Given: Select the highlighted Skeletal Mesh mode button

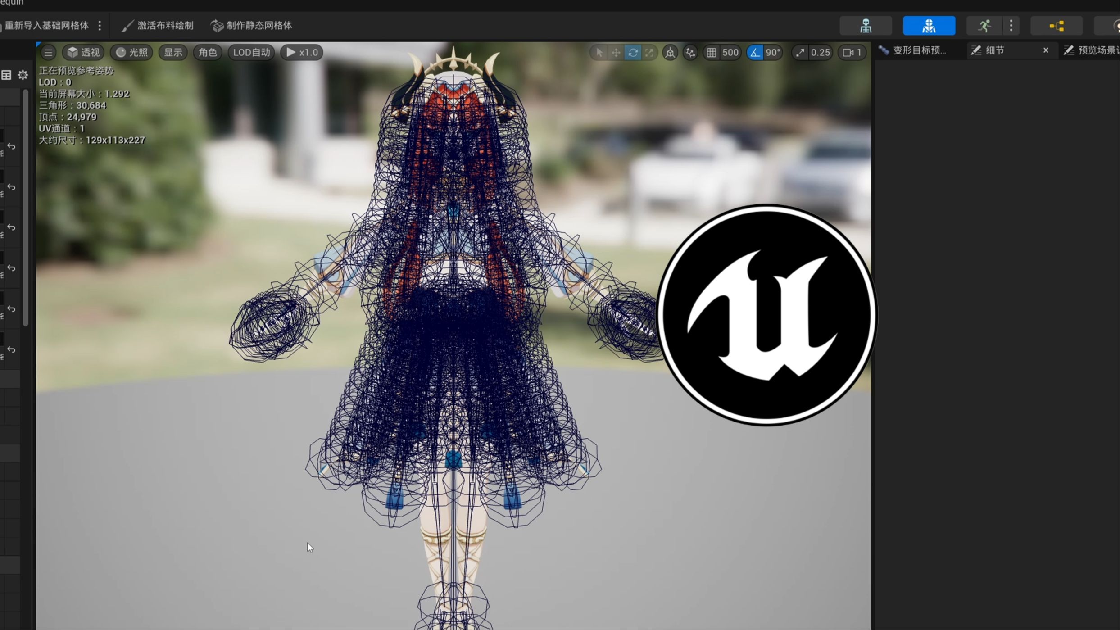Looking at the screenshot, I should [929, 26].
